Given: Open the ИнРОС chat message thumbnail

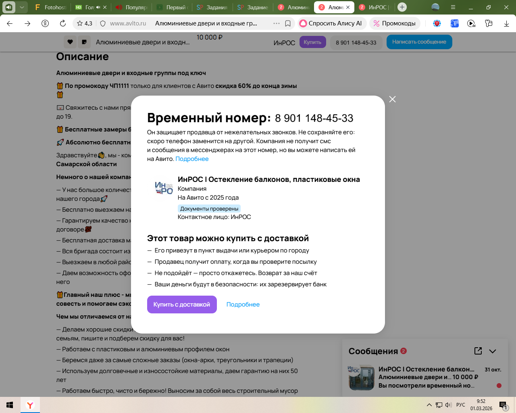Looking at the screenshot, I should 362,378.
